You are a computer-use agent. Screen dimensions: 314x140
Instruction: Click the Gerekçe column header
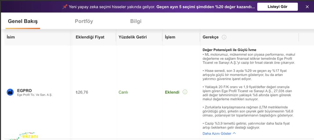[210, 37]
